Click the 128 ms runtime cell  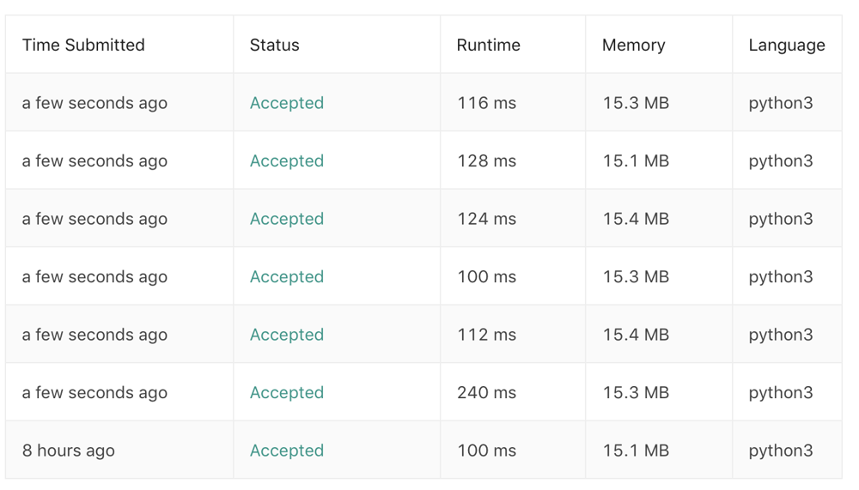point(486,161)
